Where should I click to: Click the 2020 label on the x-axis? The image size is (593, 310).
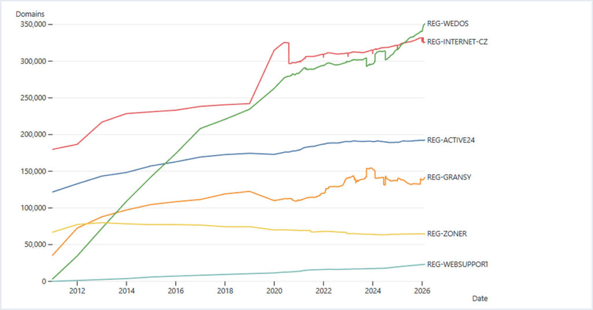(274, 290)
